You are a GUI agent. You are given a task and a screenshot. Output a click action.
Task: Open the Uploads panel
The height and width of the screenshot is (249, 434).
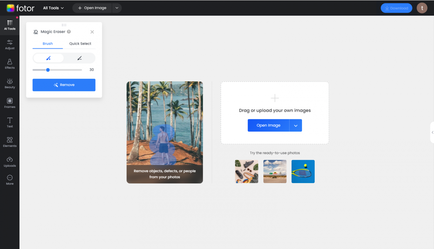(x=10, y=162)
